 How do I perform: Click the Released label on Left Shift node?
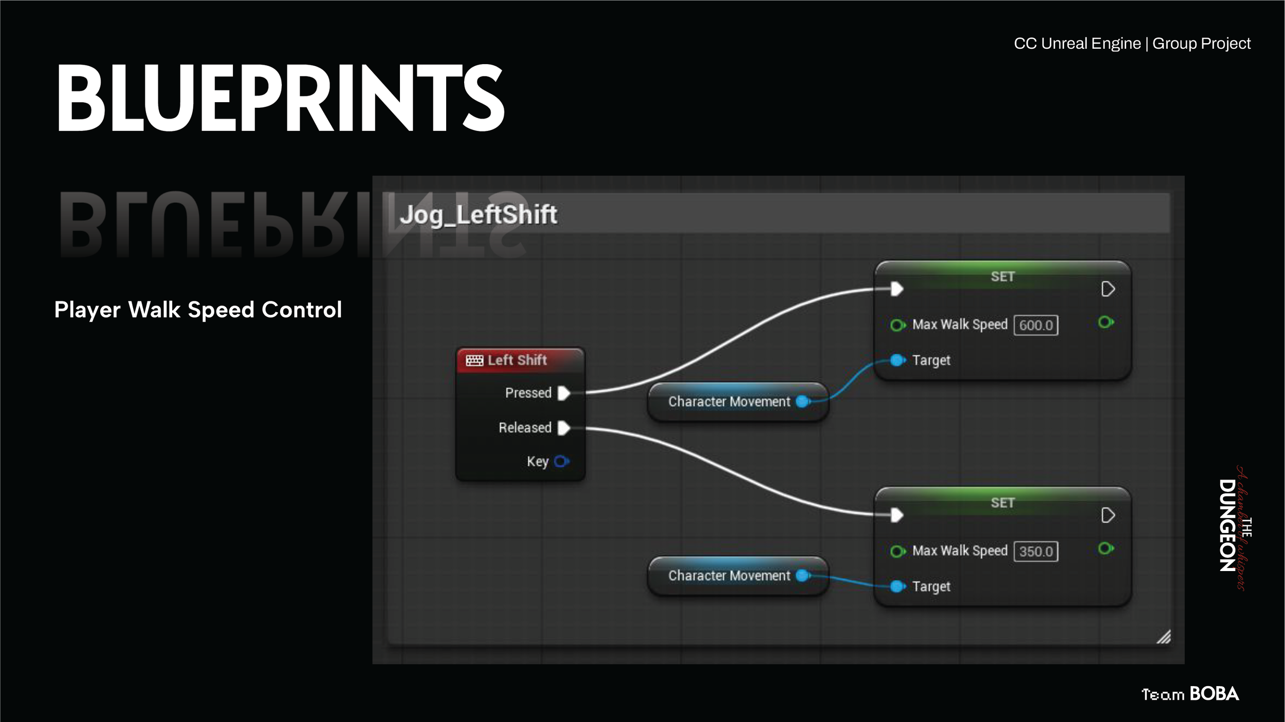point(525,428)
